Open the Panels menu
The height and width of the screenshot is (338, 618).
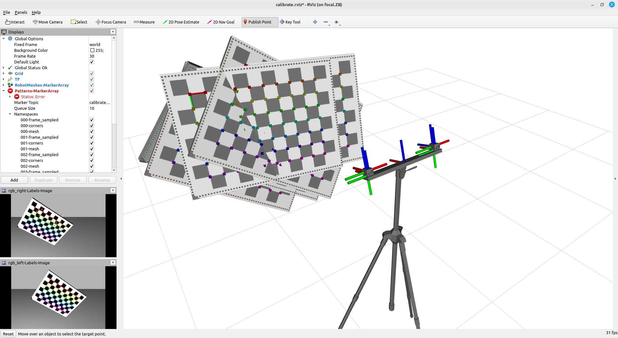21,12
